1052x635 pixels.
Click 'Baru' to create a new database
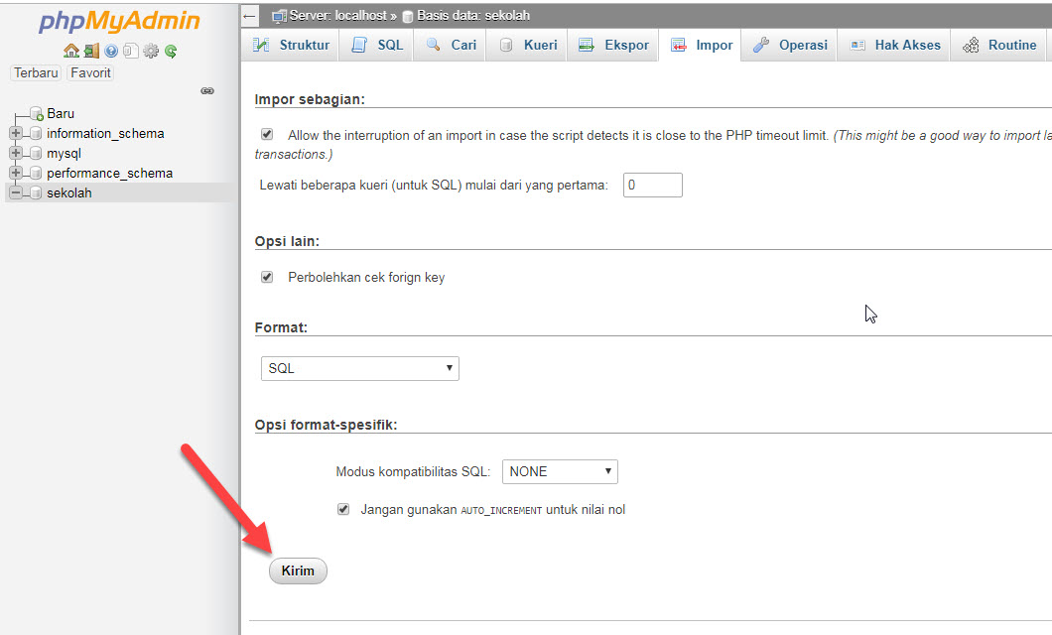[61, 113]
